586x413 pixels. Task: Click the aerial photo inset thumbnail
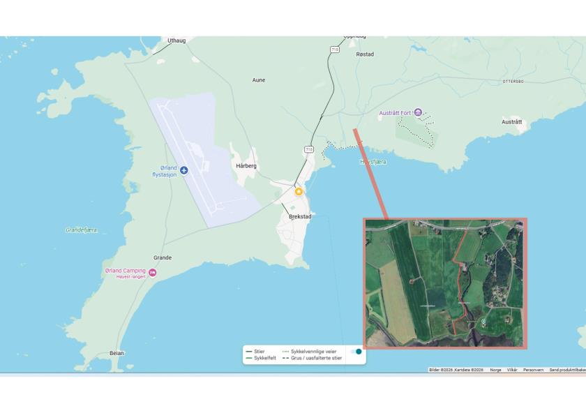click(x=445, y=283)
